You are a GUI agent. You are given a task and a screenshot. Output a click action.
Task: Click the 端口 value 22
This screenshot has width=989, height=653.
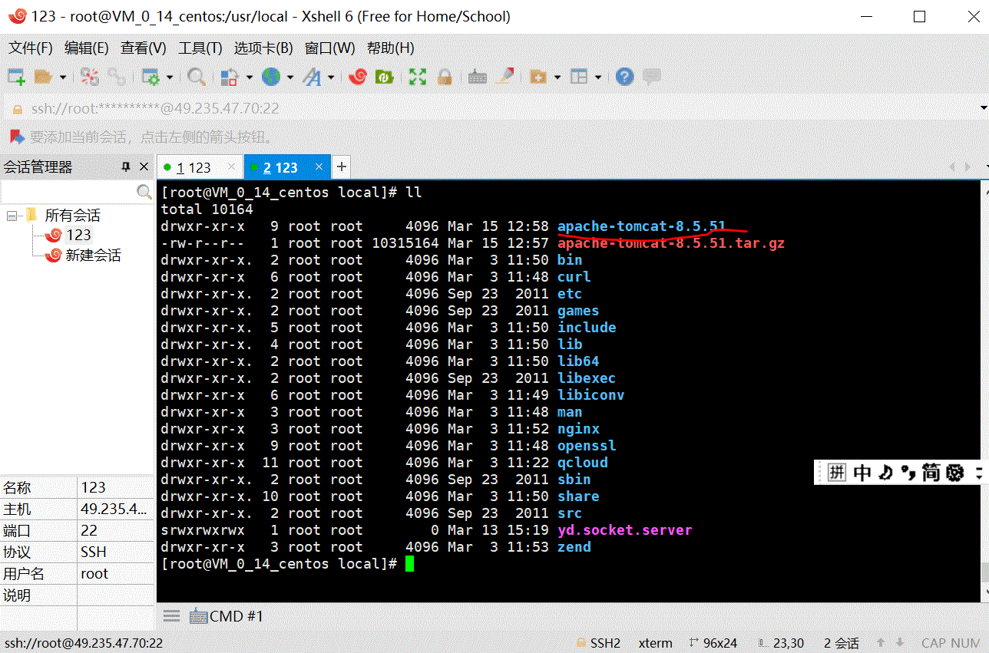click(115, 530)
